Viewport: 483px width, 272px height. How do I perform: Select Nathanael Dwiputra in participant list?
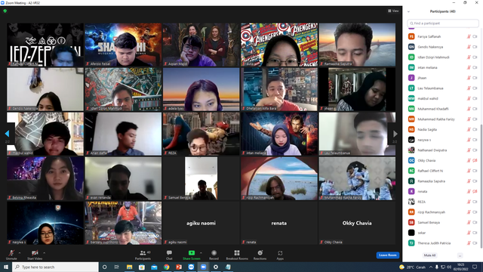tap(443, 150)
